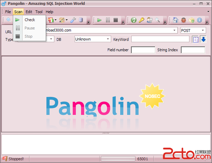Click the blue info circle icon
Viewport: 212px width, 163px height.
(x=199, y=20)
